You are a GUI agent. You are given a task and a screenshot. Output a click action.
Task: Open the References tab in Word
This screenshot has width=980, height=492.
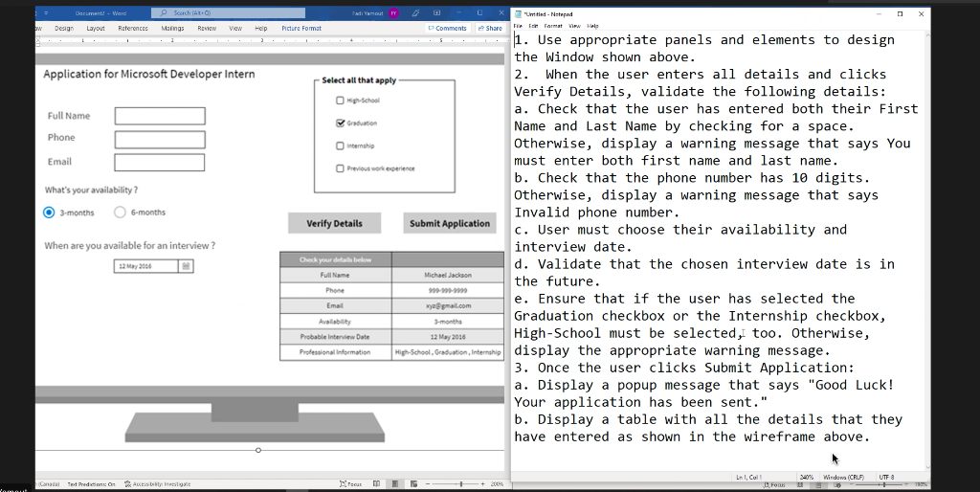(133, 28)
